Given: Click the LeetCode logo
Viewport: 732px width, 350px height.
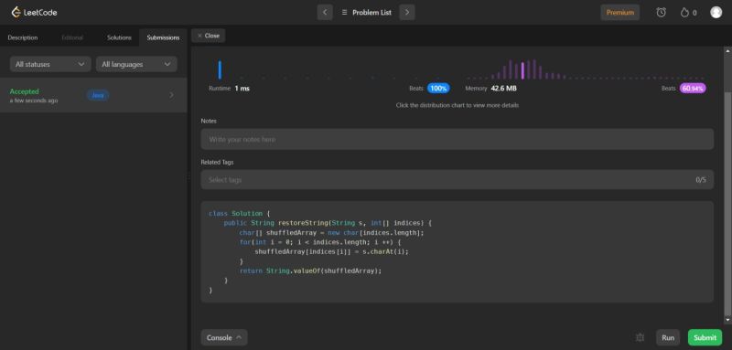Looking at the screenshot, I should (34, 12).
